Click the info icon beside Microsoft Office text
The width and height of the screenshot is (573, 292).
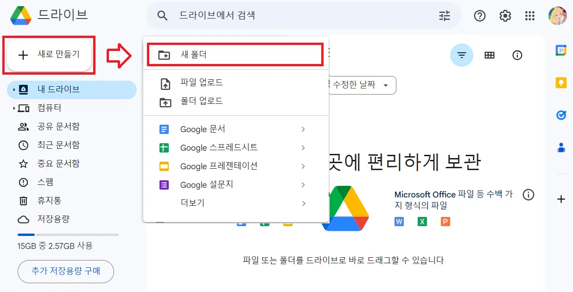[528, 195]
